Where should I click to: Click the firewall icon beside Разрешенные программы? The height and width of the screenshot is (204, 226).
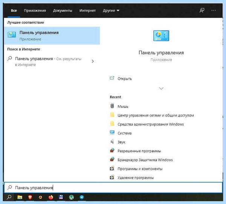[x=112, y=150]
